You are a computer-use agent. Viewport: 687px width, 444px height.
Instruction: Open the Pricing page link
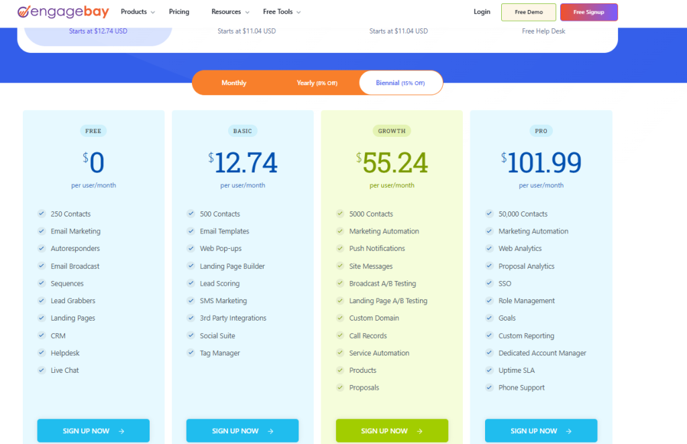click(x=179, y=12)
